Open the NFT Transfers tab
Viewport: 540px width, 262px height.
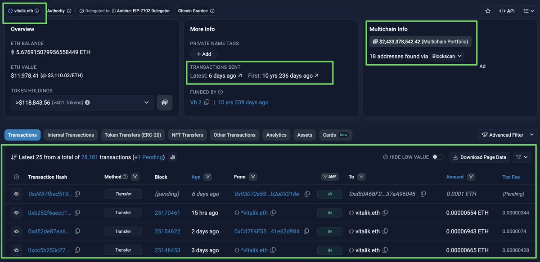[187, 135]
